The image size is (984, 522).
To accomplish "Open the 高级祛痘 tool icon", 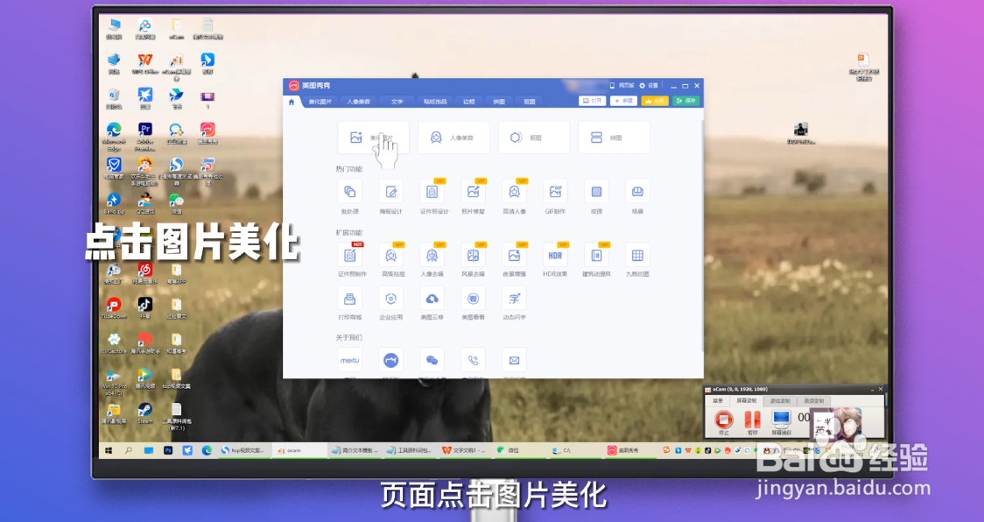I will pyautogui.click(x=391, y=255).
